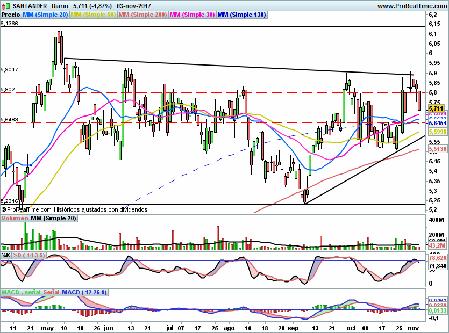This screenshot has height=333, width=449.
Task: Select MM (Simple 20) label in volume panel
Action: [53, 218]
